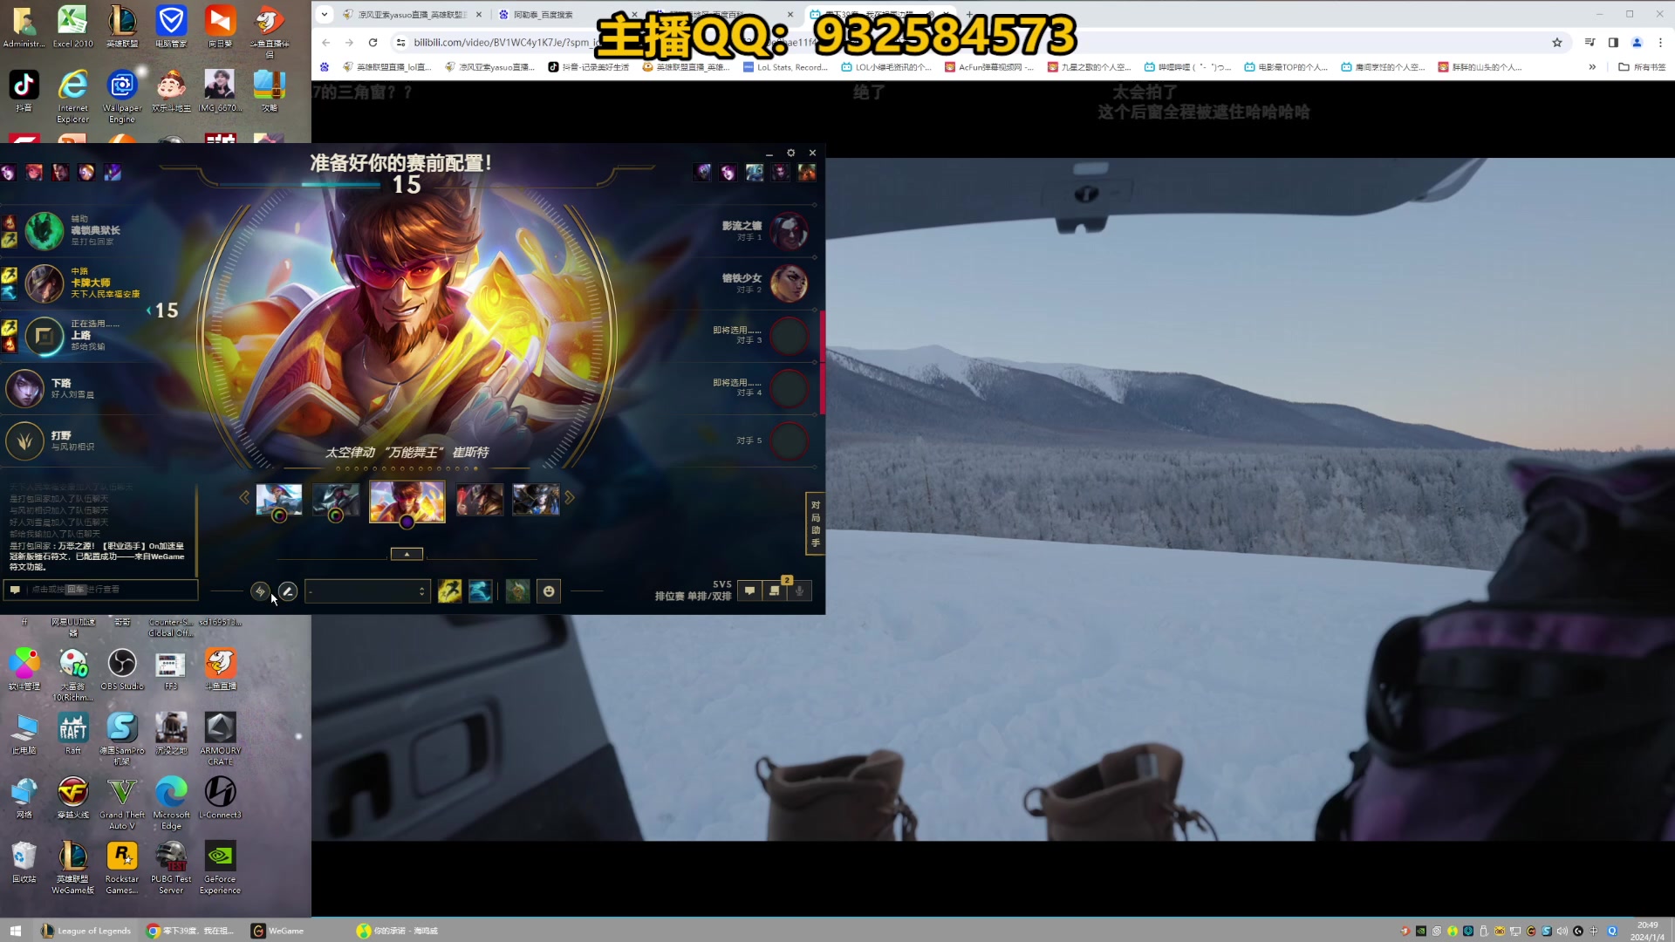1675x942 pixels.
Task: Select the highlighted Space Groove skin thumbnail
Action: click(x=407, y=500)
